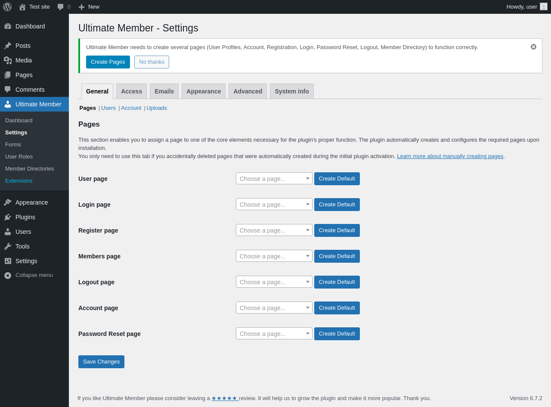This screenshot has height=407, width=551.
Task: Expand the Password Reset page dropdown
Action: click(274, 334)
